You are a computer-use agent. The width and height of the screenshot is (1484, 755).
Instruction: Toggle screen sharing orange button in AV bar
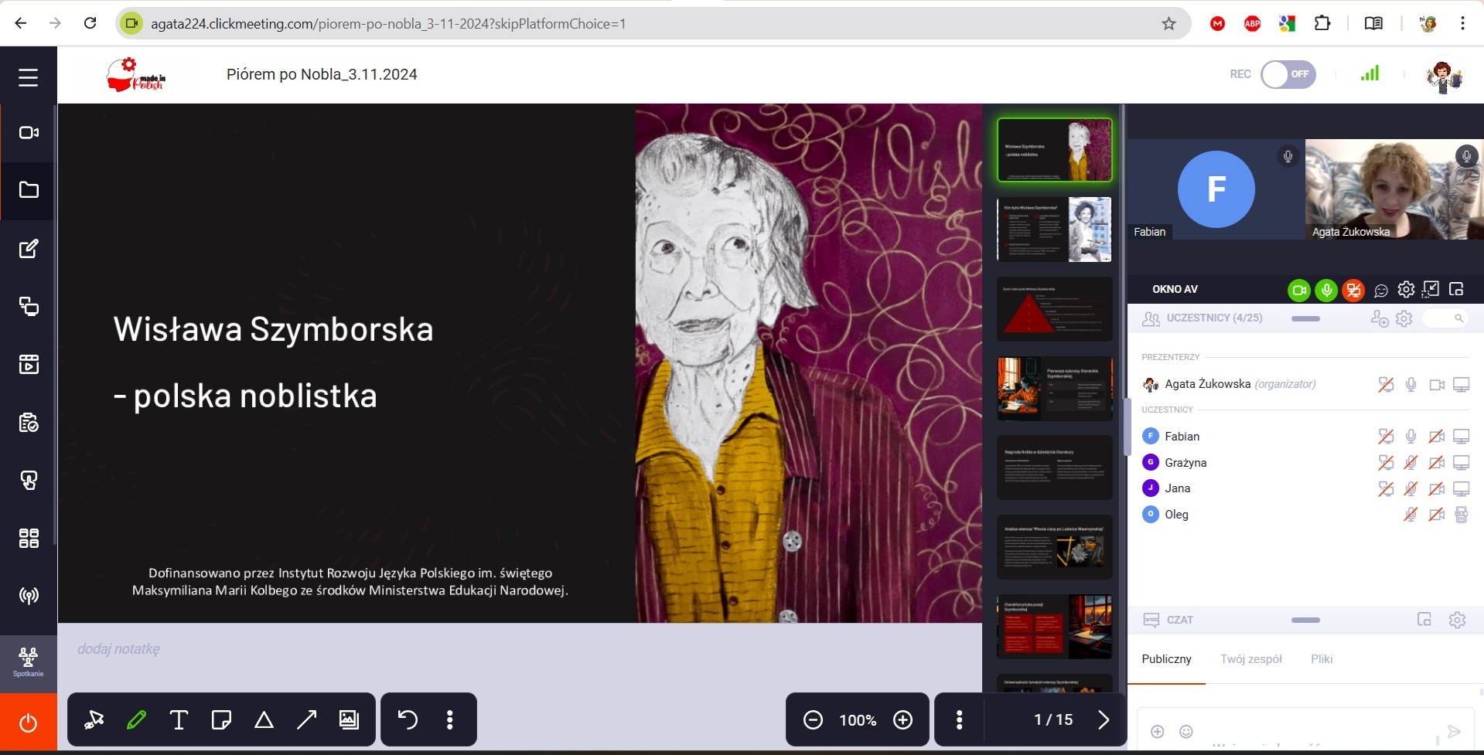coord(1353,290)
